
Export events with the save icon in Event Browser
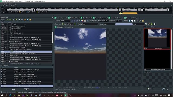pos(28,20)
